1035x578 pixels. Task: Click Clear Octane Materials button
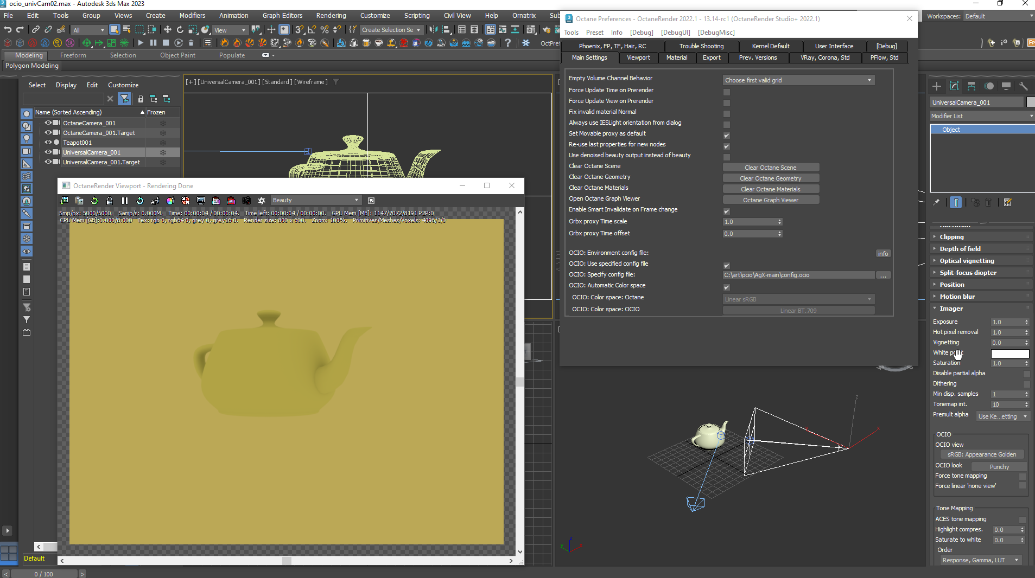coord(771,189)
